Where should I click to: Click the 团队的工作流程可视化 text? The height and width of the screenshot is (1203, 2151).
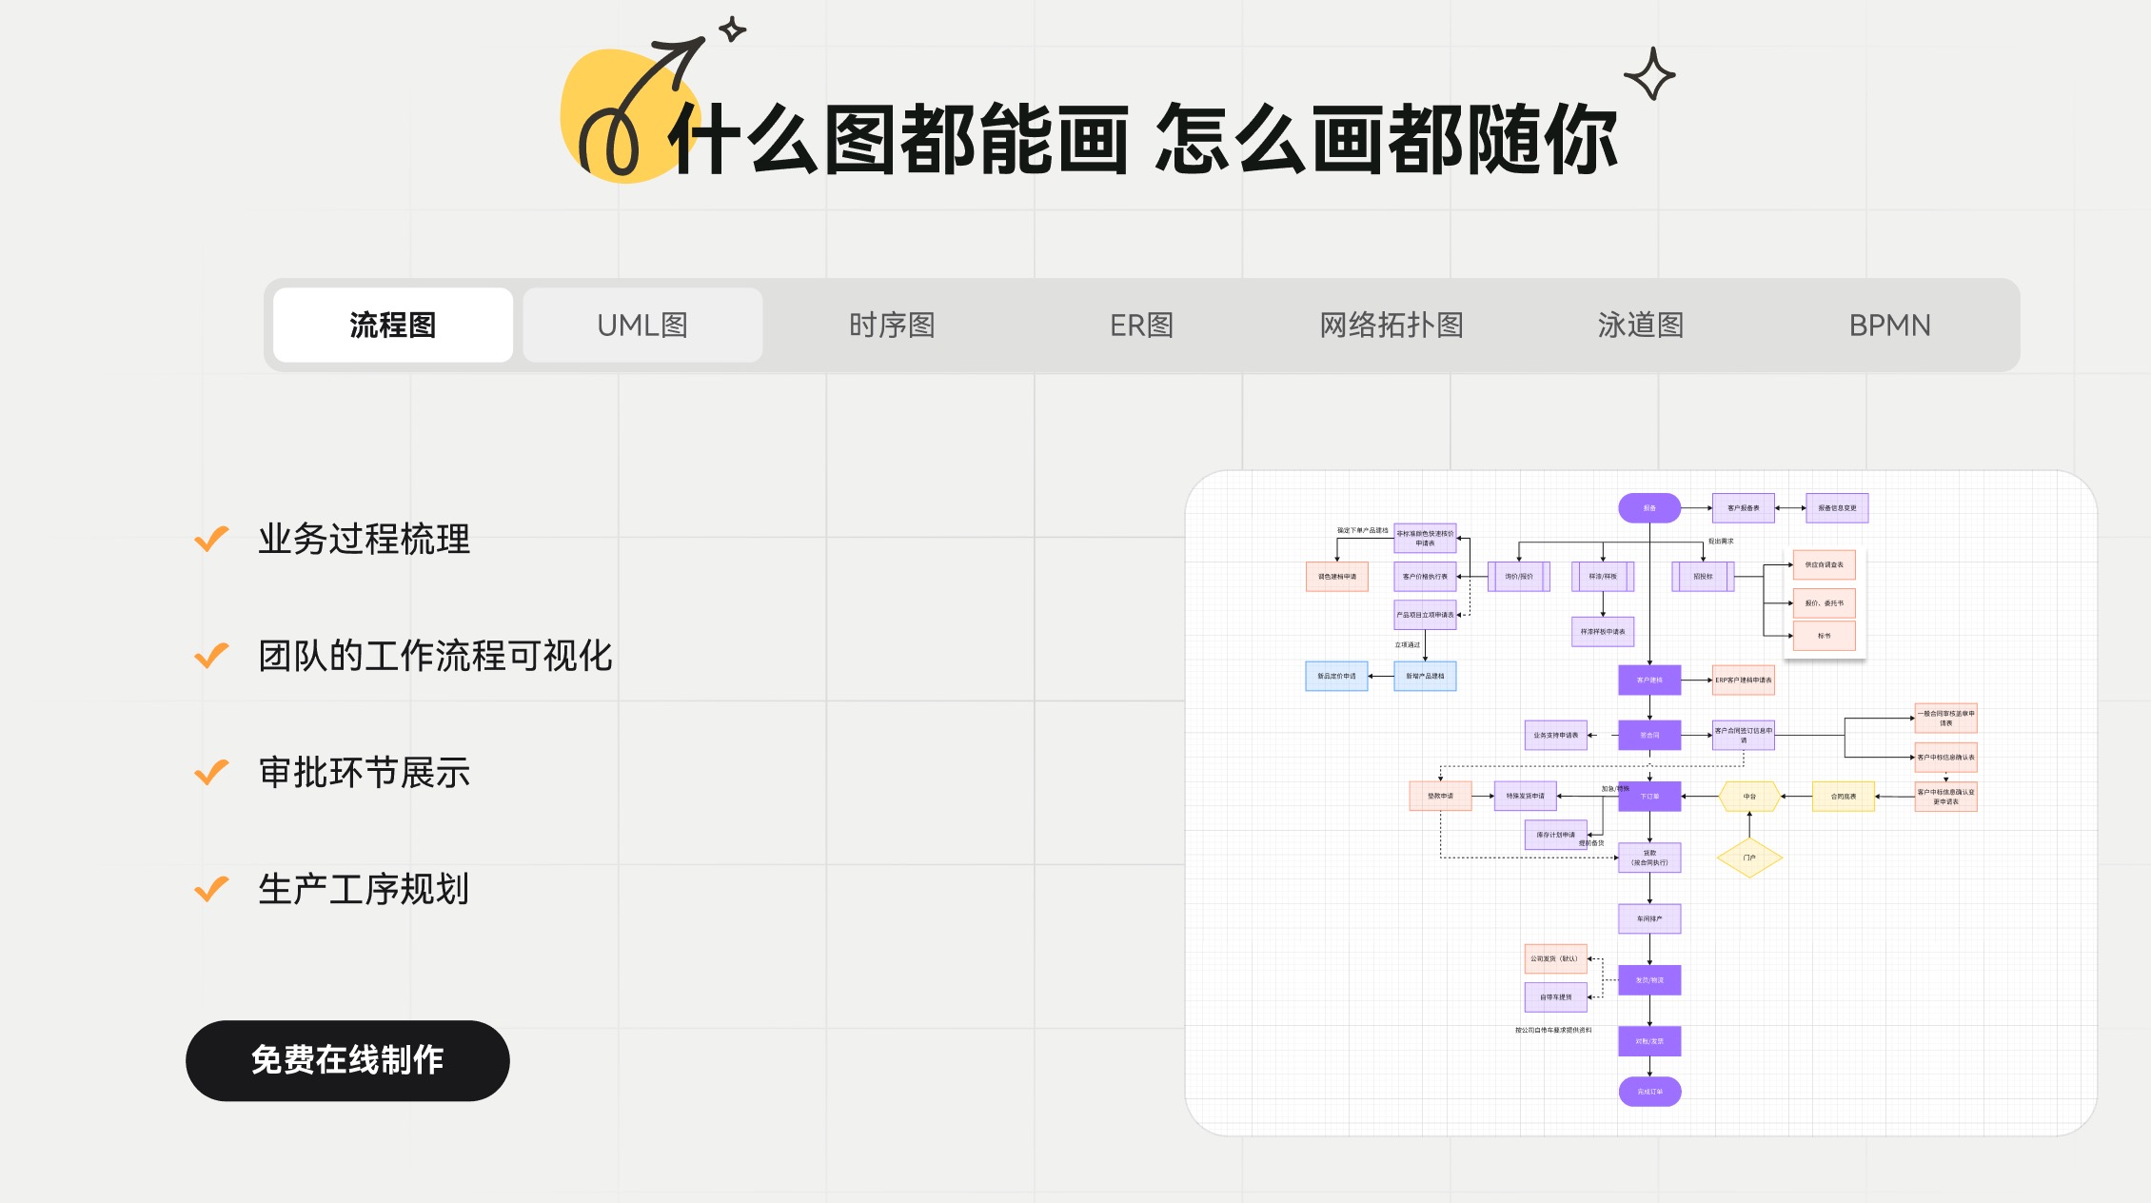tap(435, 656)
